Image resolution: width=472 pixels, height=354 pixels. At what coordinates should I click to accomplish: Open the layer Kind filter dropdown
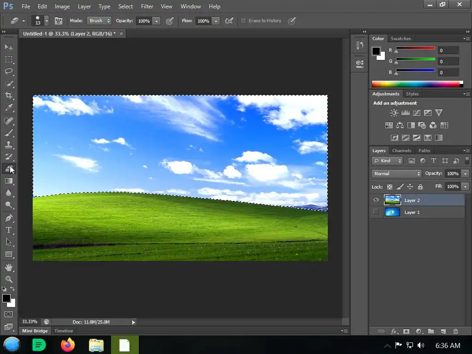point(387,161)
